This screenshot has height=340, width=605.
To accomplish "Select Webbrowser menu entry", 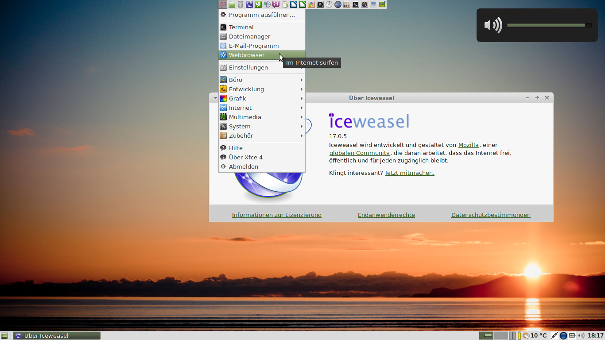I will click(262, 55).
